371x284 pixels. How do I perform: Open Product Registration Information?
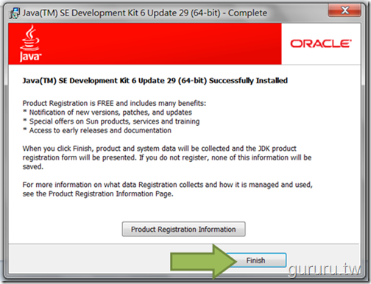[183, 229]
